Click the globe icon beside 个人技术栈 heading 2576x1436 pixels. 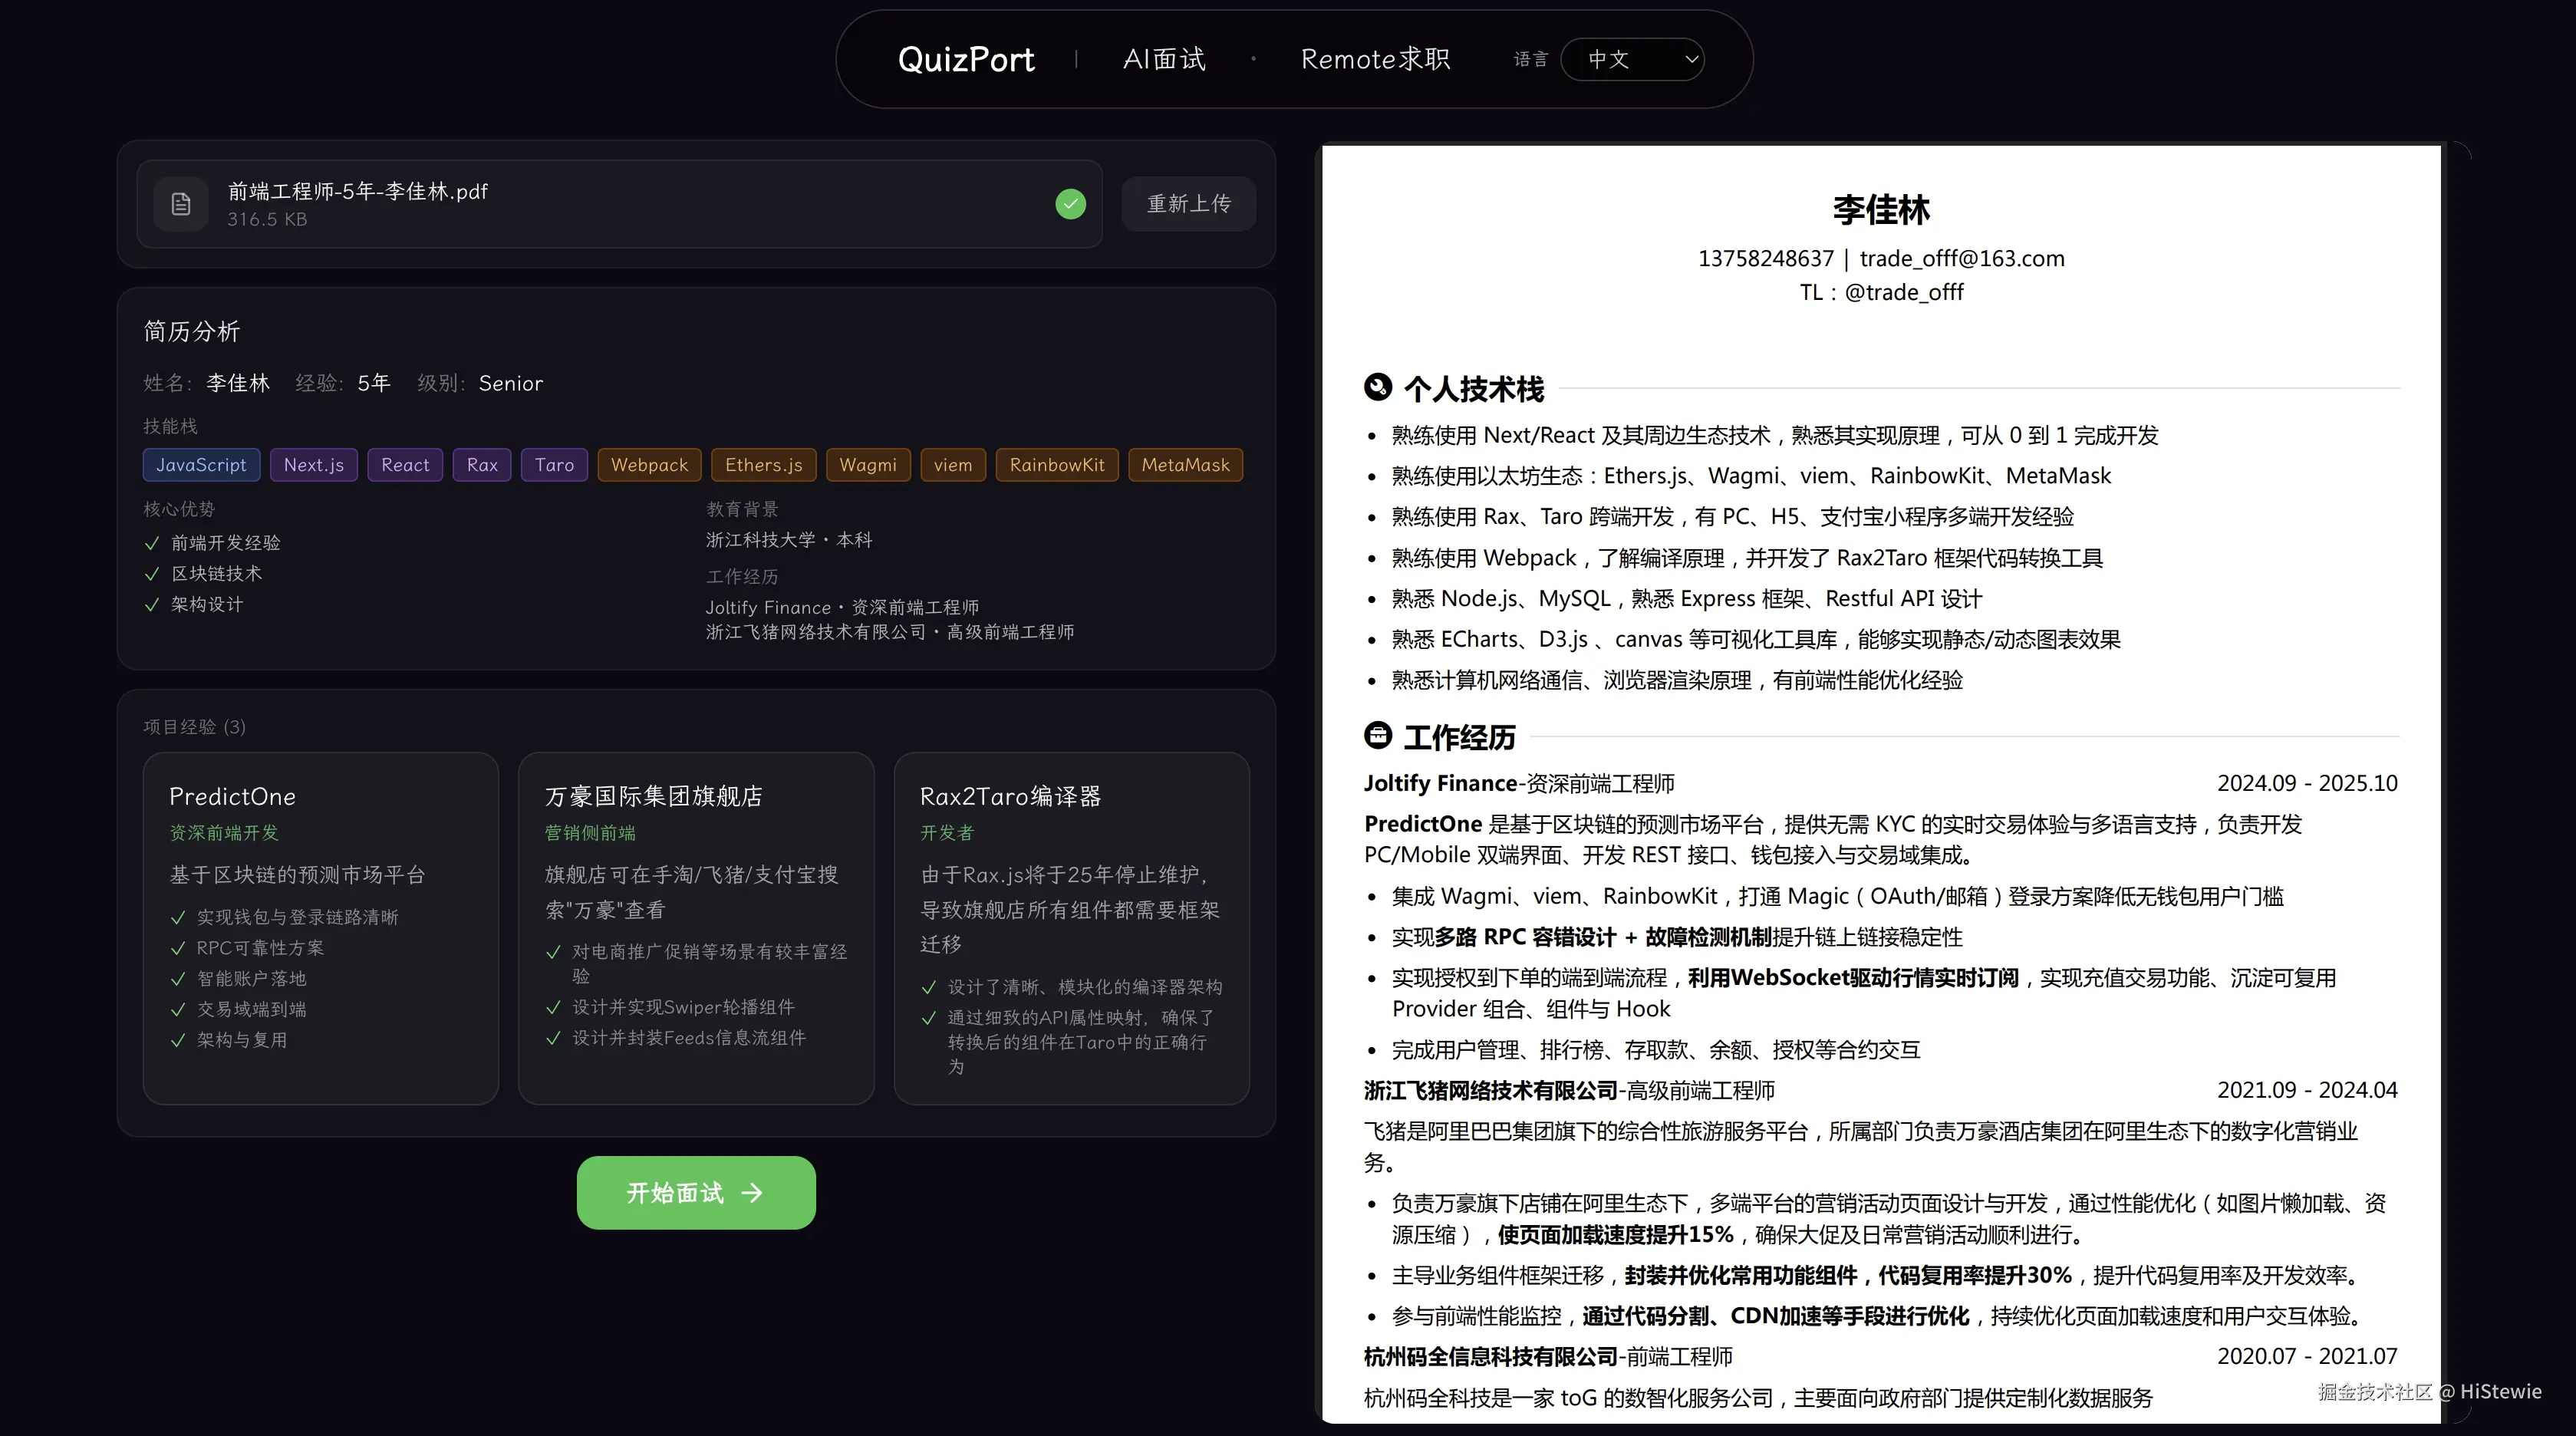[1378, 388]
